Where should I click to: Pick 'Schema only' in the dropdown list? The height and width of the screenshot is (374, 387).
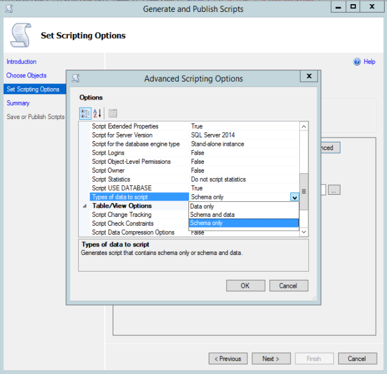coord(206,223)
